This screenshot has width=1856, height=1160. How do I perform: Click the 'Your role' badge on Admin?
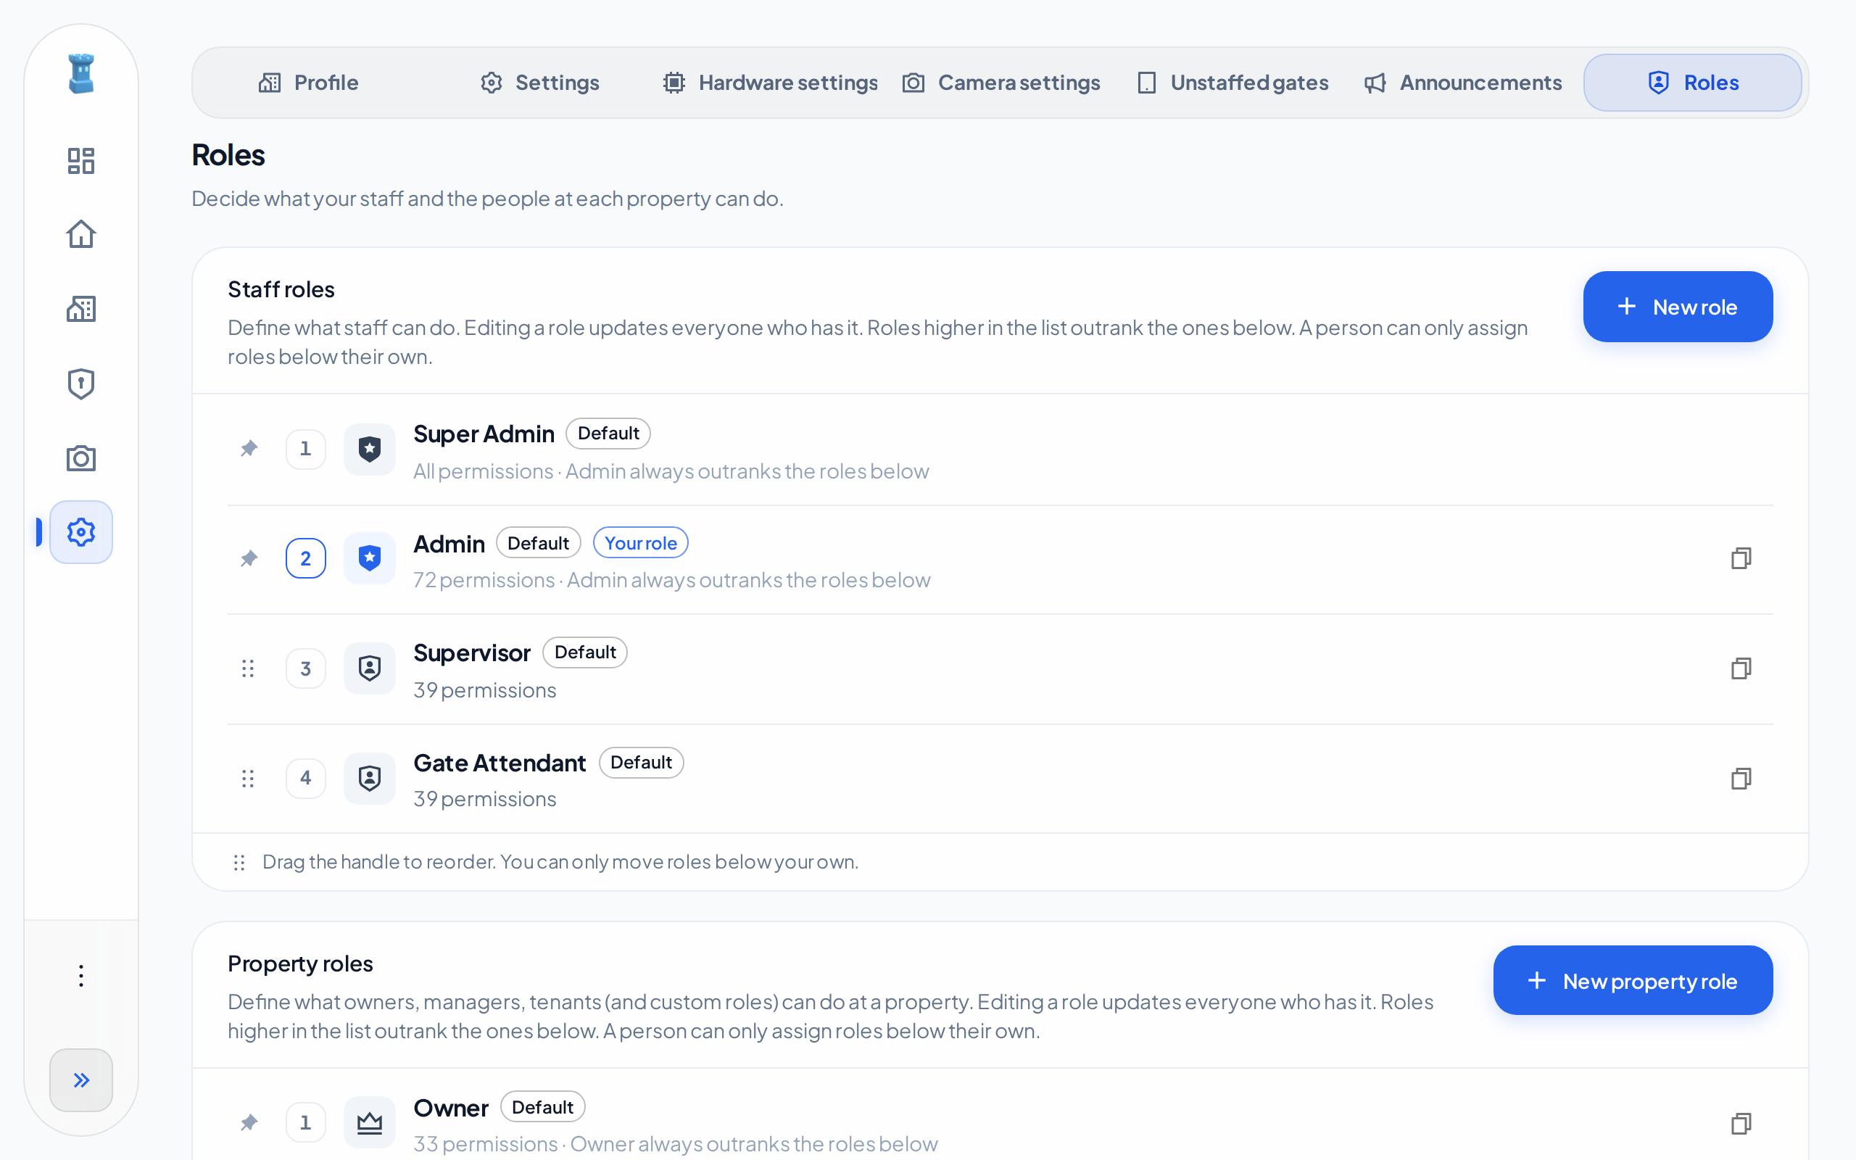[640, 542]
